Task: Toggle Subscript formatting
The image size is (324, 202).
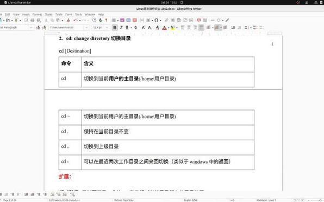Action: coord(150,28)
